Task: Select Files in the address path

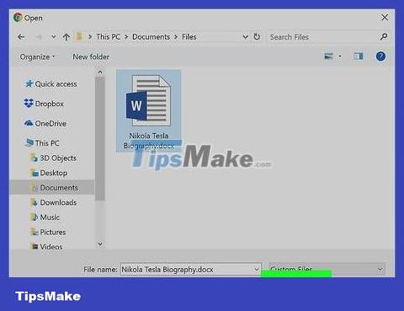Action: tap(189, 37)
